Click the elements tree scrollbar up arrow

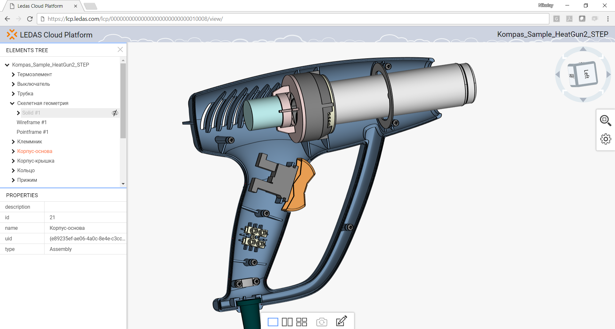123,60
